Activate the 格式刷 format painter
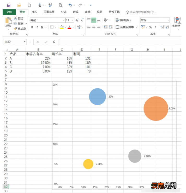Viewport: 186px width, 193px height. pos(20,29)
